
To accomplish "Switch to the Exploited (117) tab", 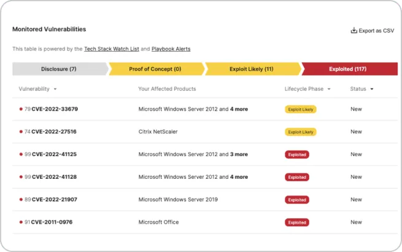I will tap(348, 69).
